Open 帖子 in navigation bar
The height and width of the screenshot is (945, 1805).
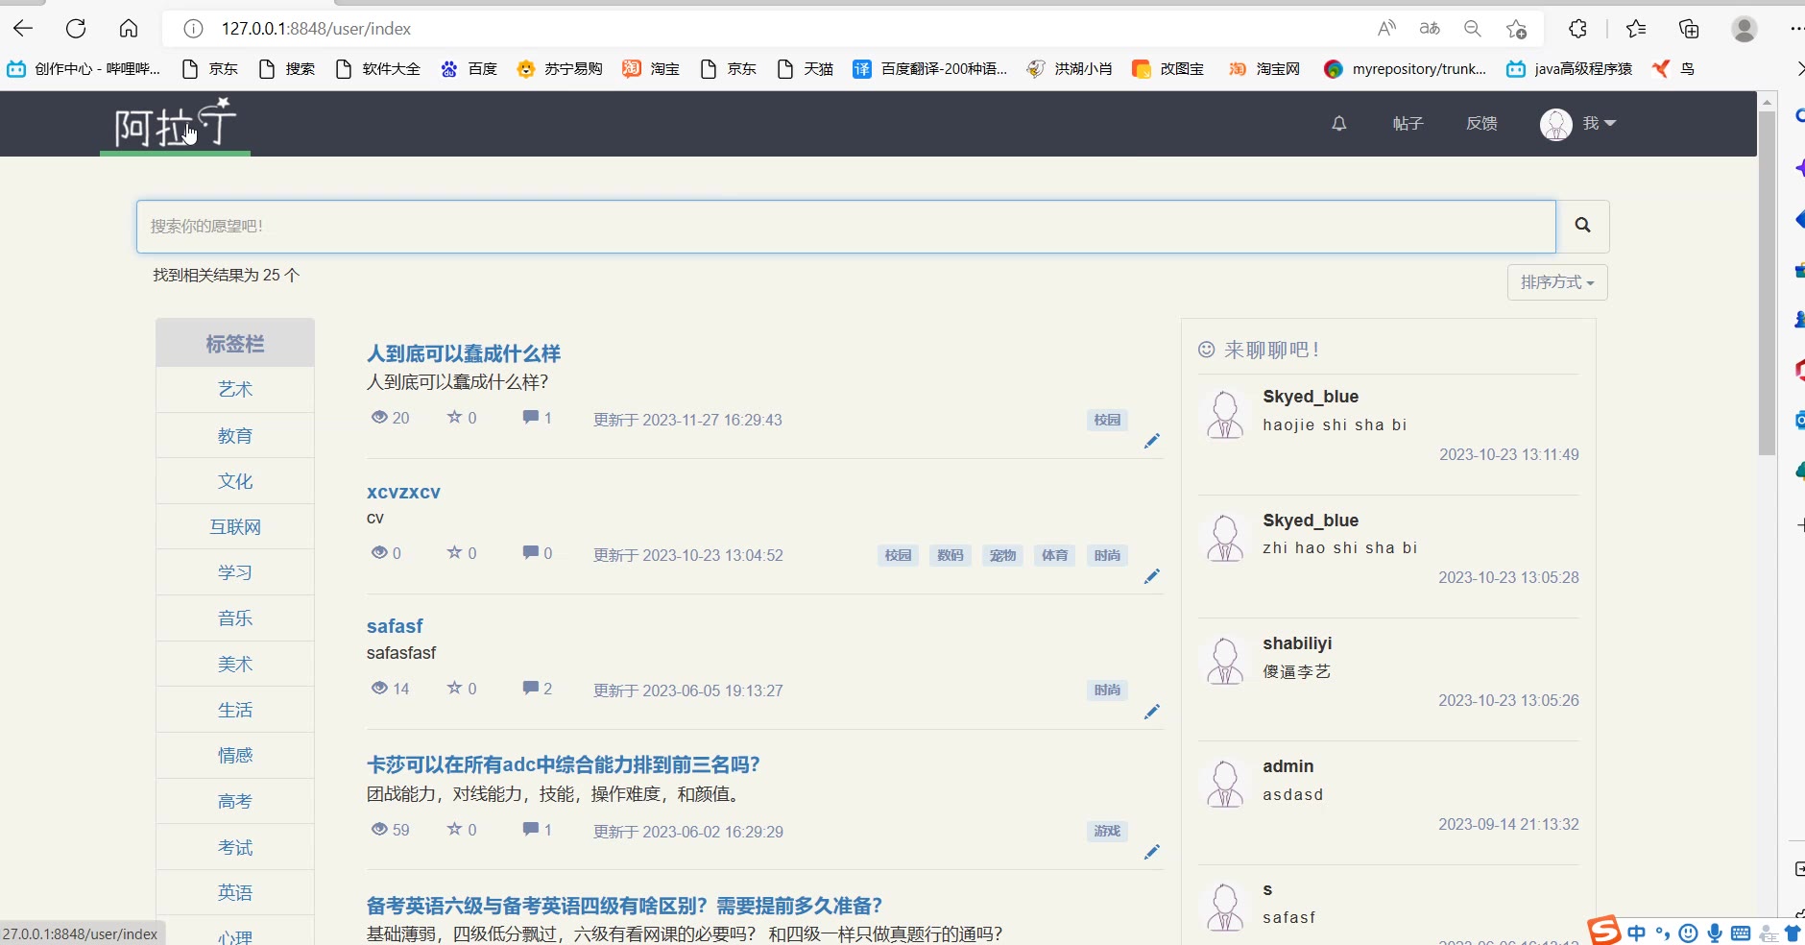1408,123
